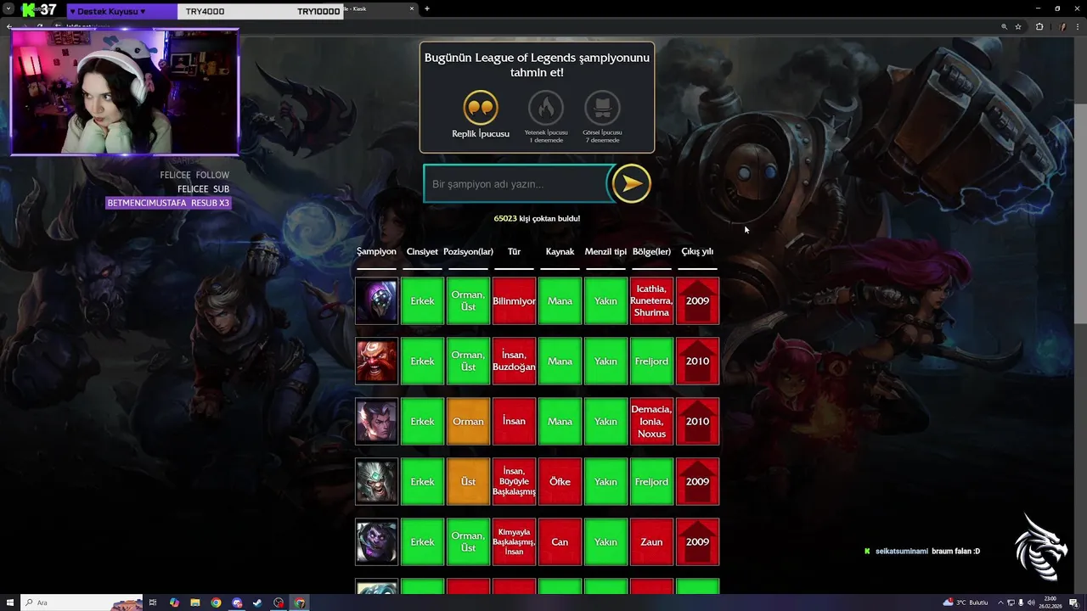1087x611 pixels.
Task: Open the browser profile avatar
Action: 1062,26
